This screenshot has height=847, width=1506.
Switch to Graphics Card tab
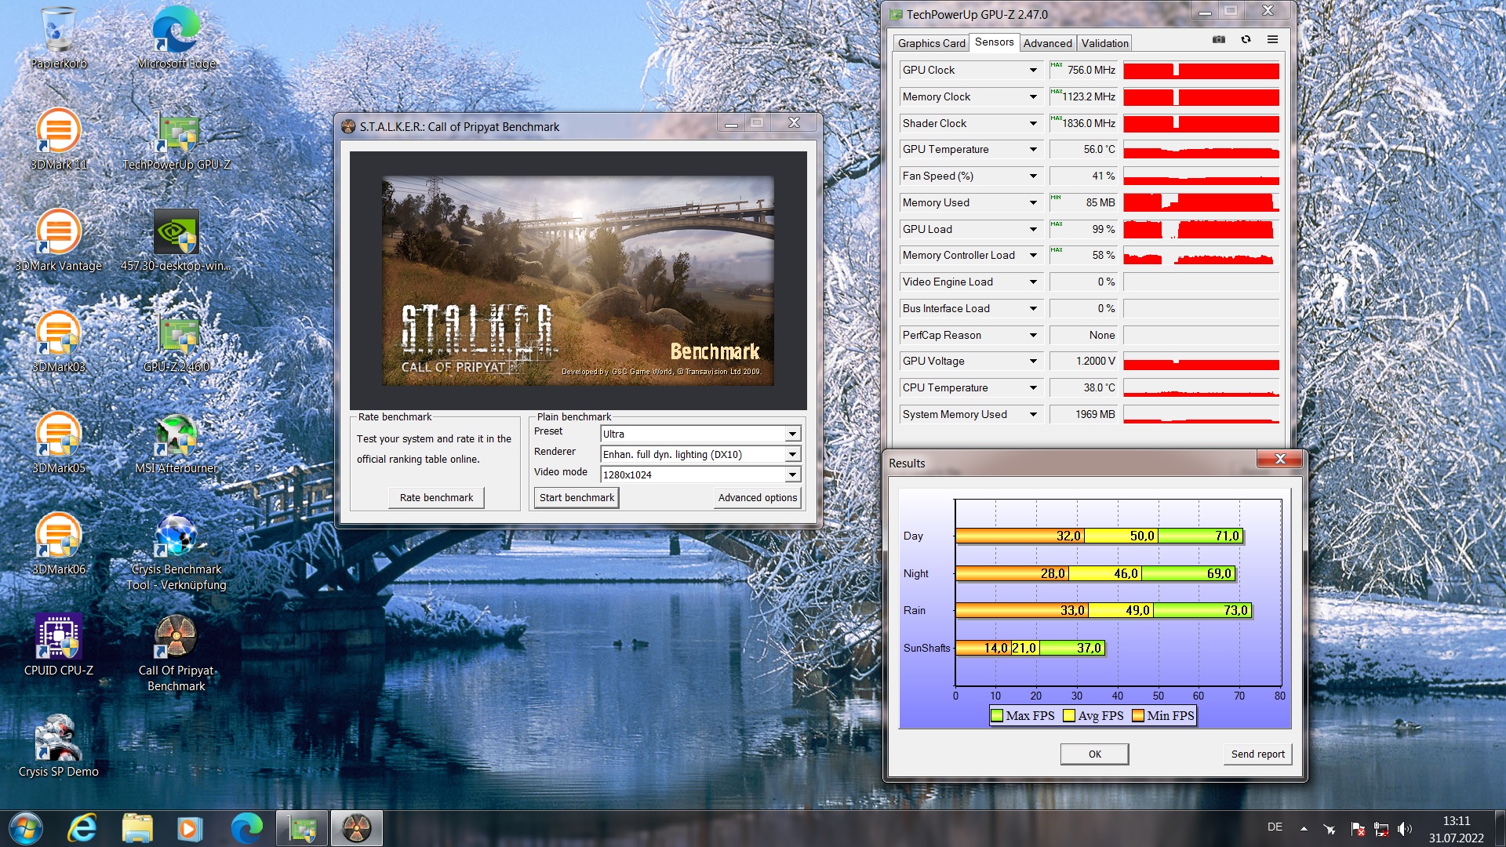pos(931,43)
